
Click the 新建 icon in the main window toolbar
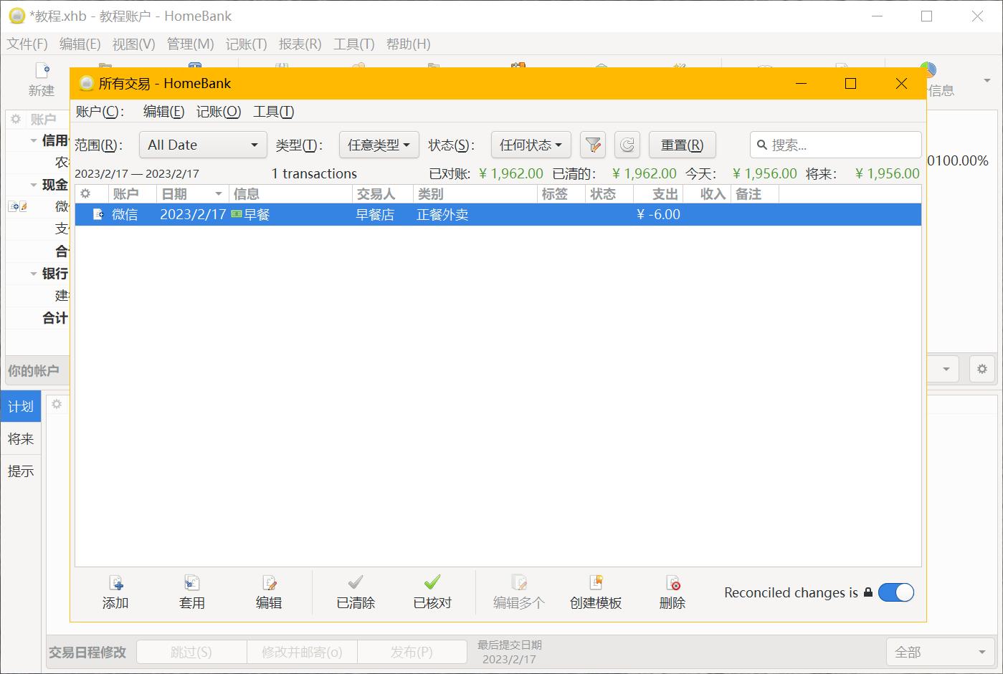[42, 71]
